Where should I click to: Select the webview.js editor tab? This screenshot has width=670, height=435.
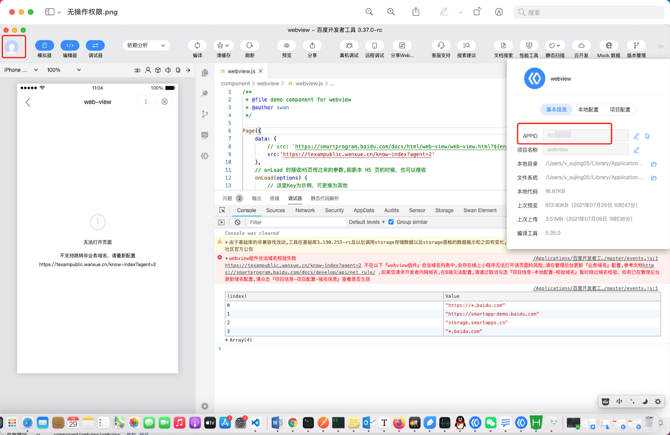pyautogui.click(x=241, y=71)
